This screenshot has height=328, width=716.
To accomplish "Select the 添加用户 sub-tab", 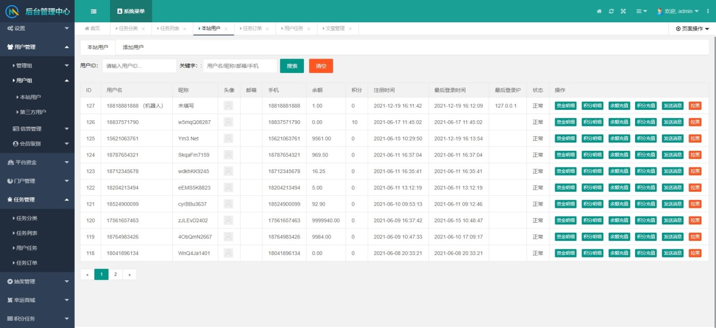I will click(x=133, y=47).
